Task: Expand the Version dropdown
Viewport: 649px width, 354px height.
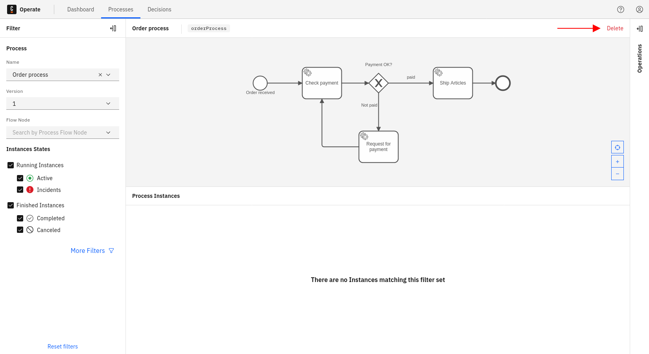Action: [108, 103]
